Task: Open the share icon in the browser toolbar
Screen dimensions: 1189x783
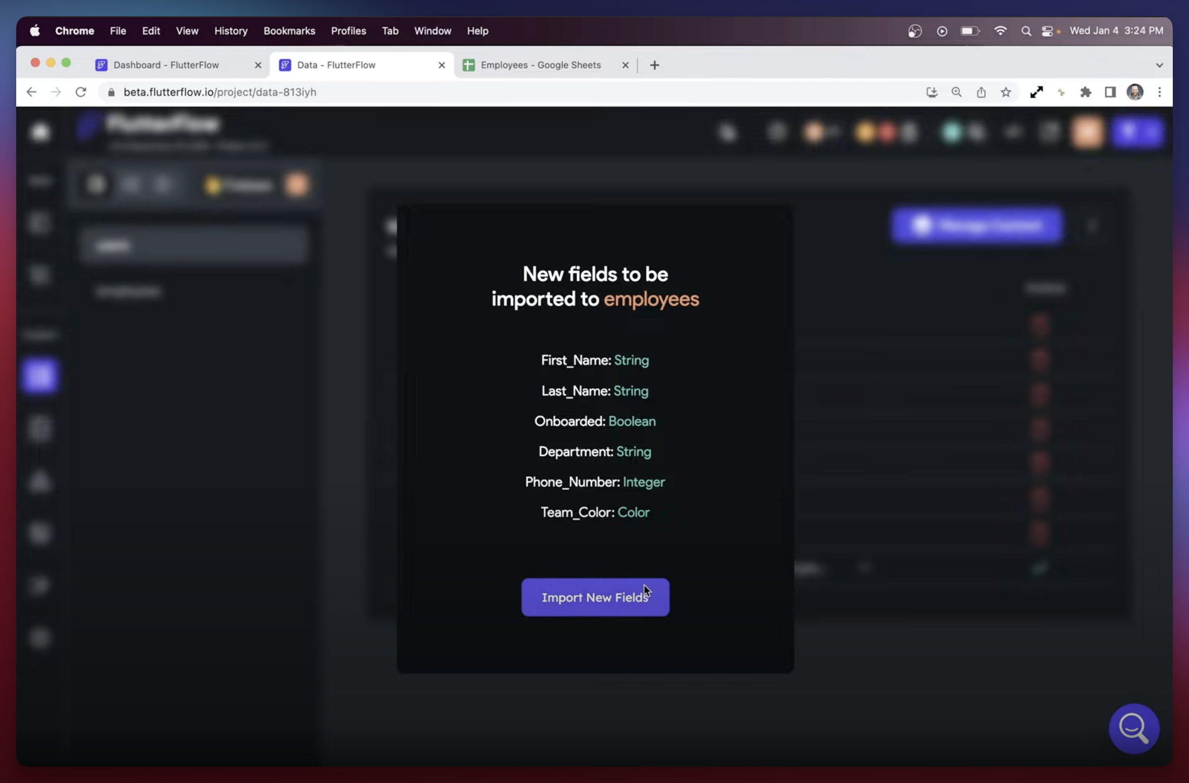Action: coord(981,92)
